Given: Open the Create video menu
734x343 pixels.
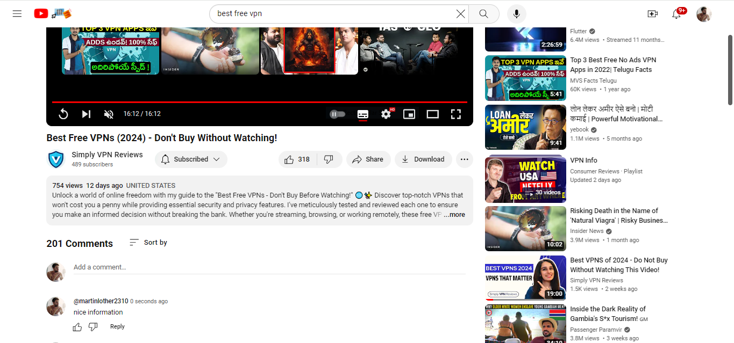Looking at the screenshot, I should pos(653,13).
